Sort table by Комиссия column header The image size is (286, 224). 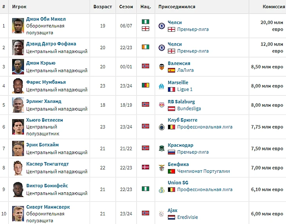pyautogui.click(x=273, y=7)
